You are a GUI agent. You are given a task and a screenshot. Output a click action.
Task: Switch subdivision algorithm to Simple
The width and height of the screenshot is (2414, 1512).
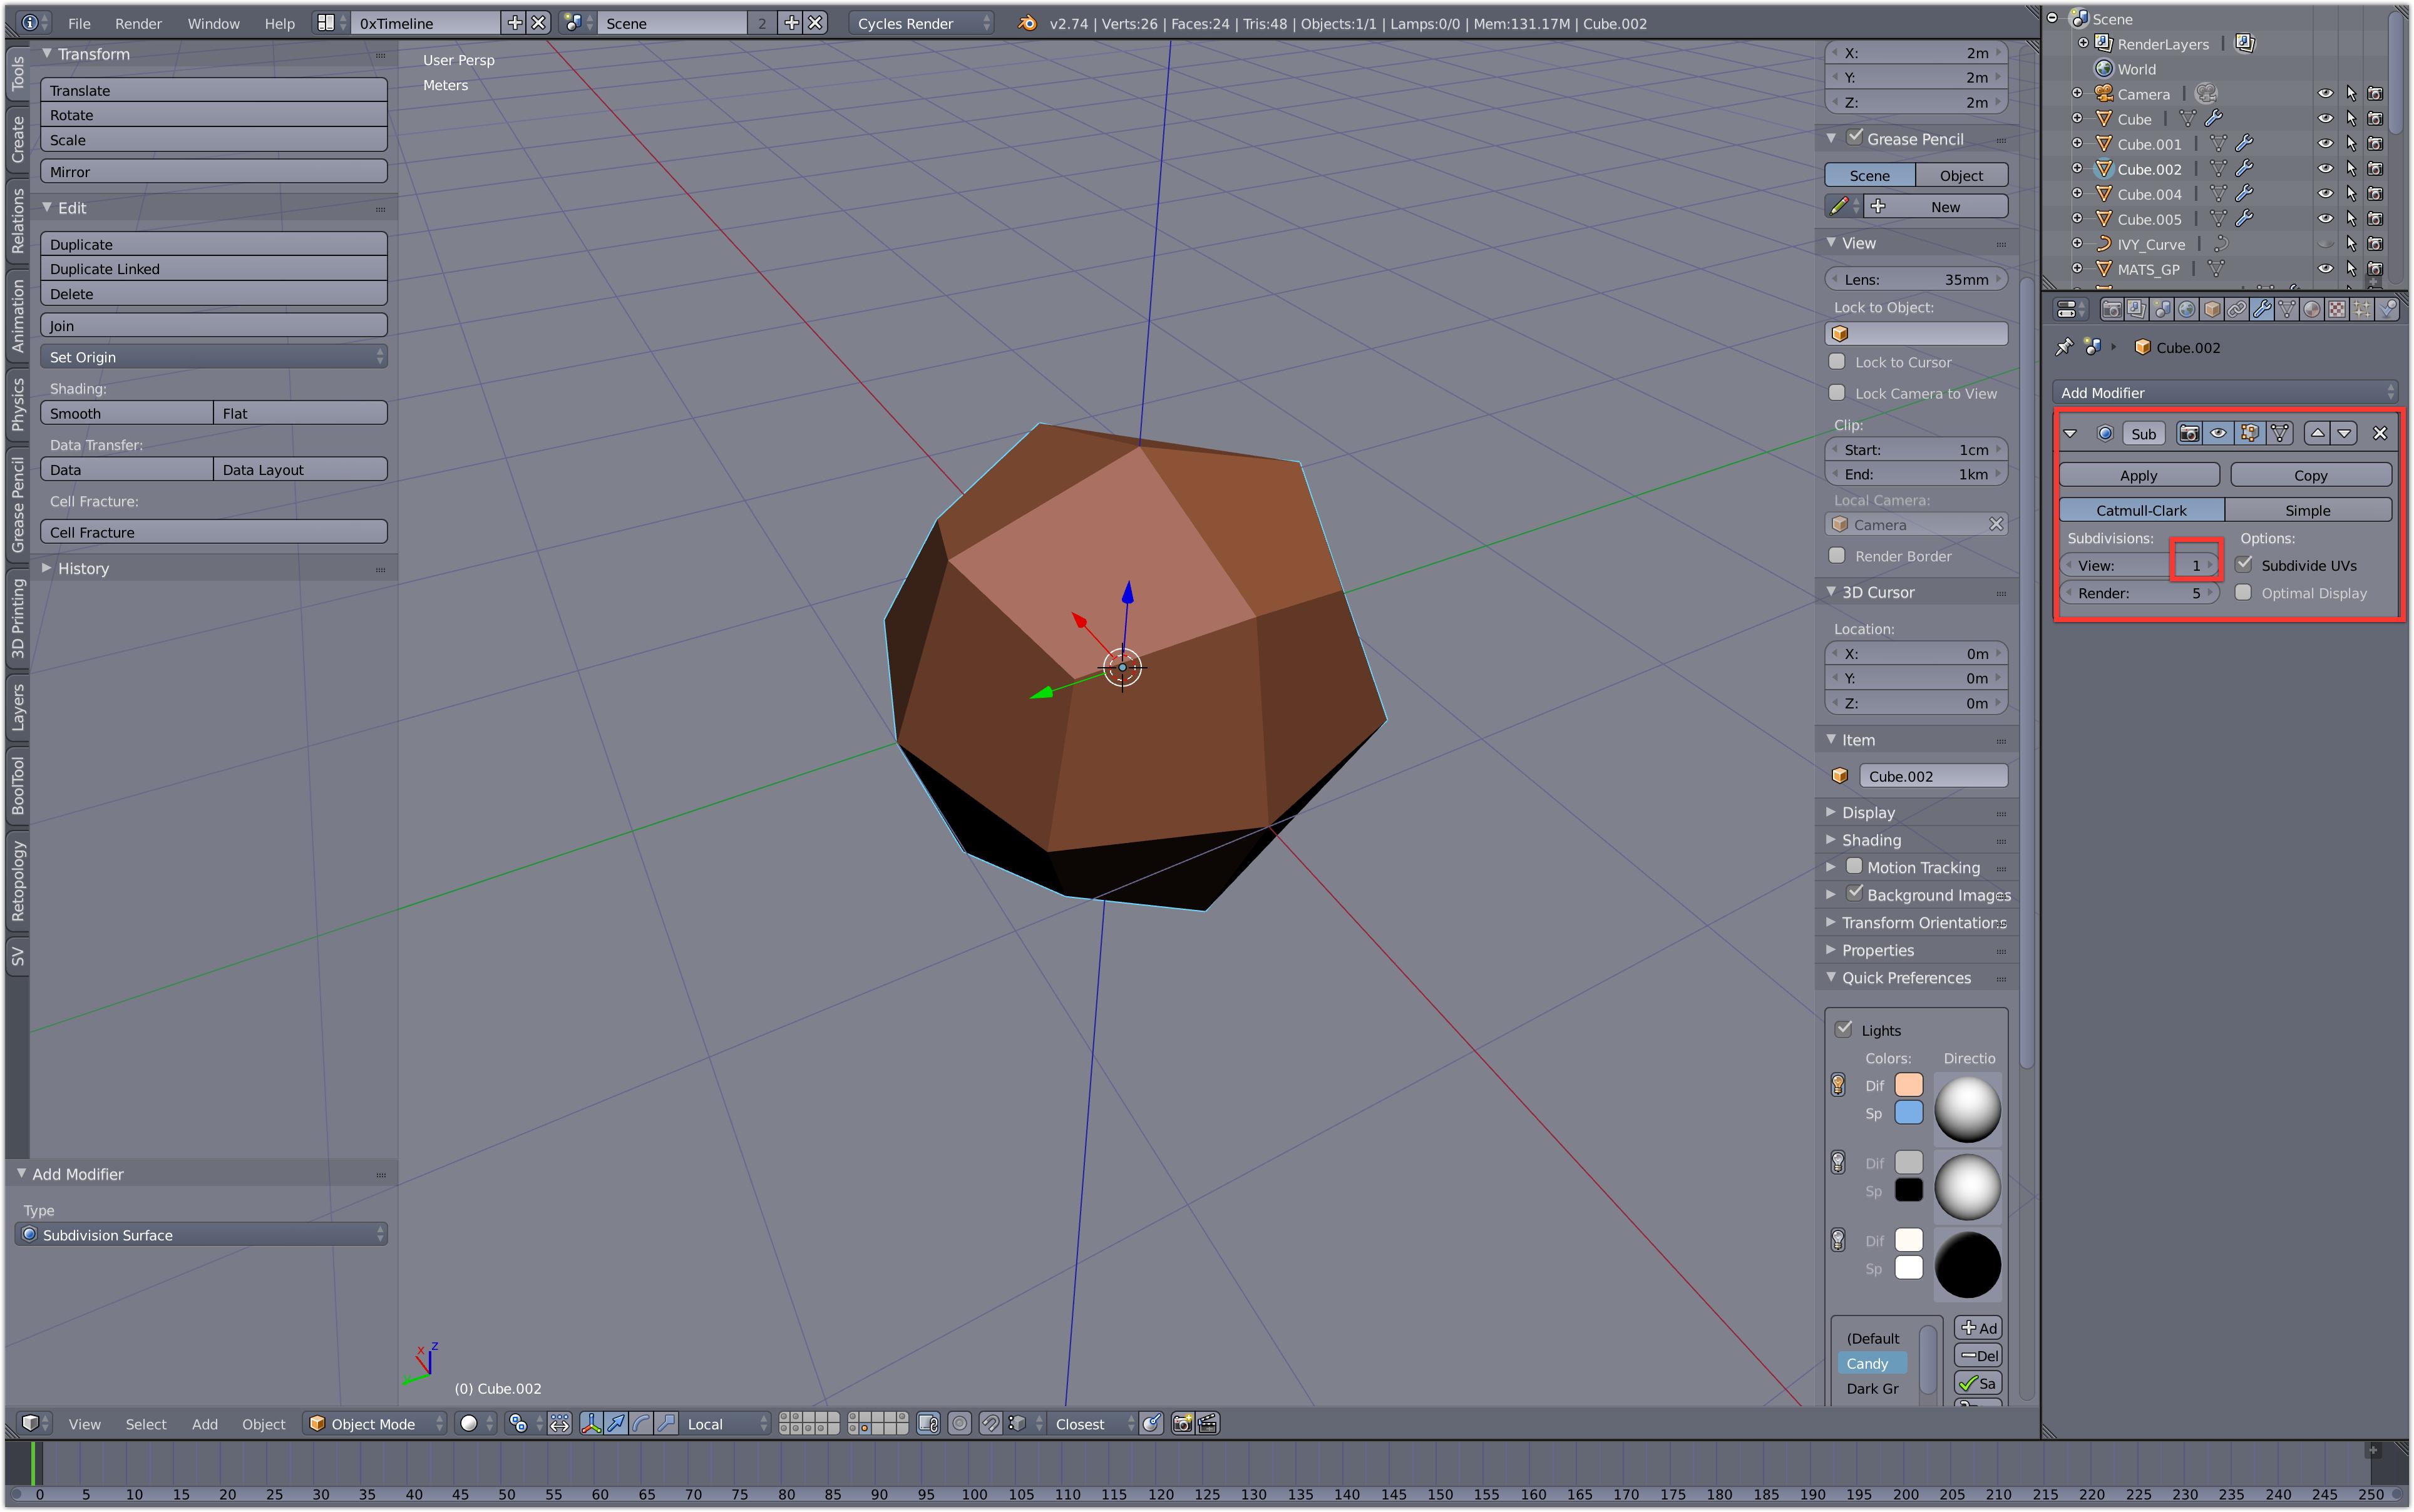(x=2308, y=510)
